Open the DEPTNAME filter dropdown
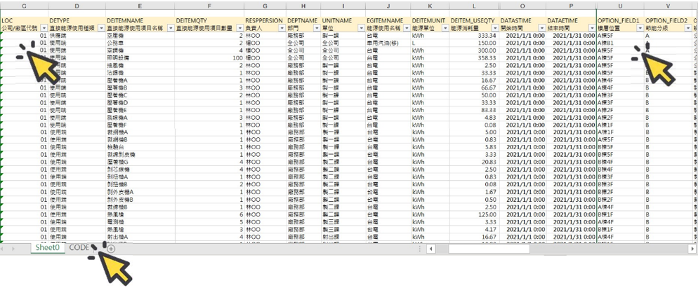 tap(316, 28)
